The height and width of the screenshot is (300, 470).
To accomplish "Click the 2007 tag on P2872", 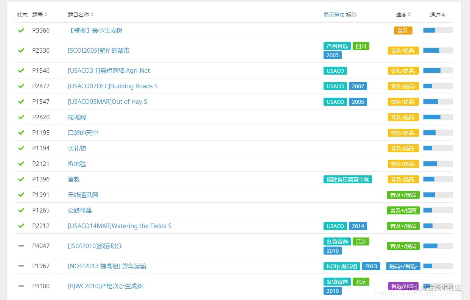I will tap(358, 86).
